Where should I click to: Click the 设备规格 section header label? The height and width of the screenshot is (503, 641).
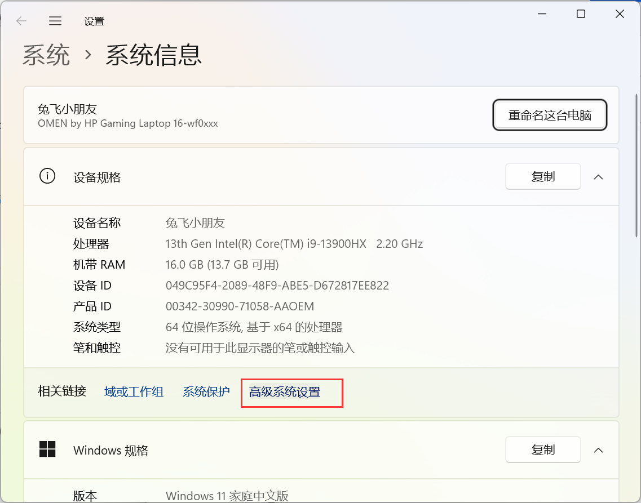[x=97, y=177]
